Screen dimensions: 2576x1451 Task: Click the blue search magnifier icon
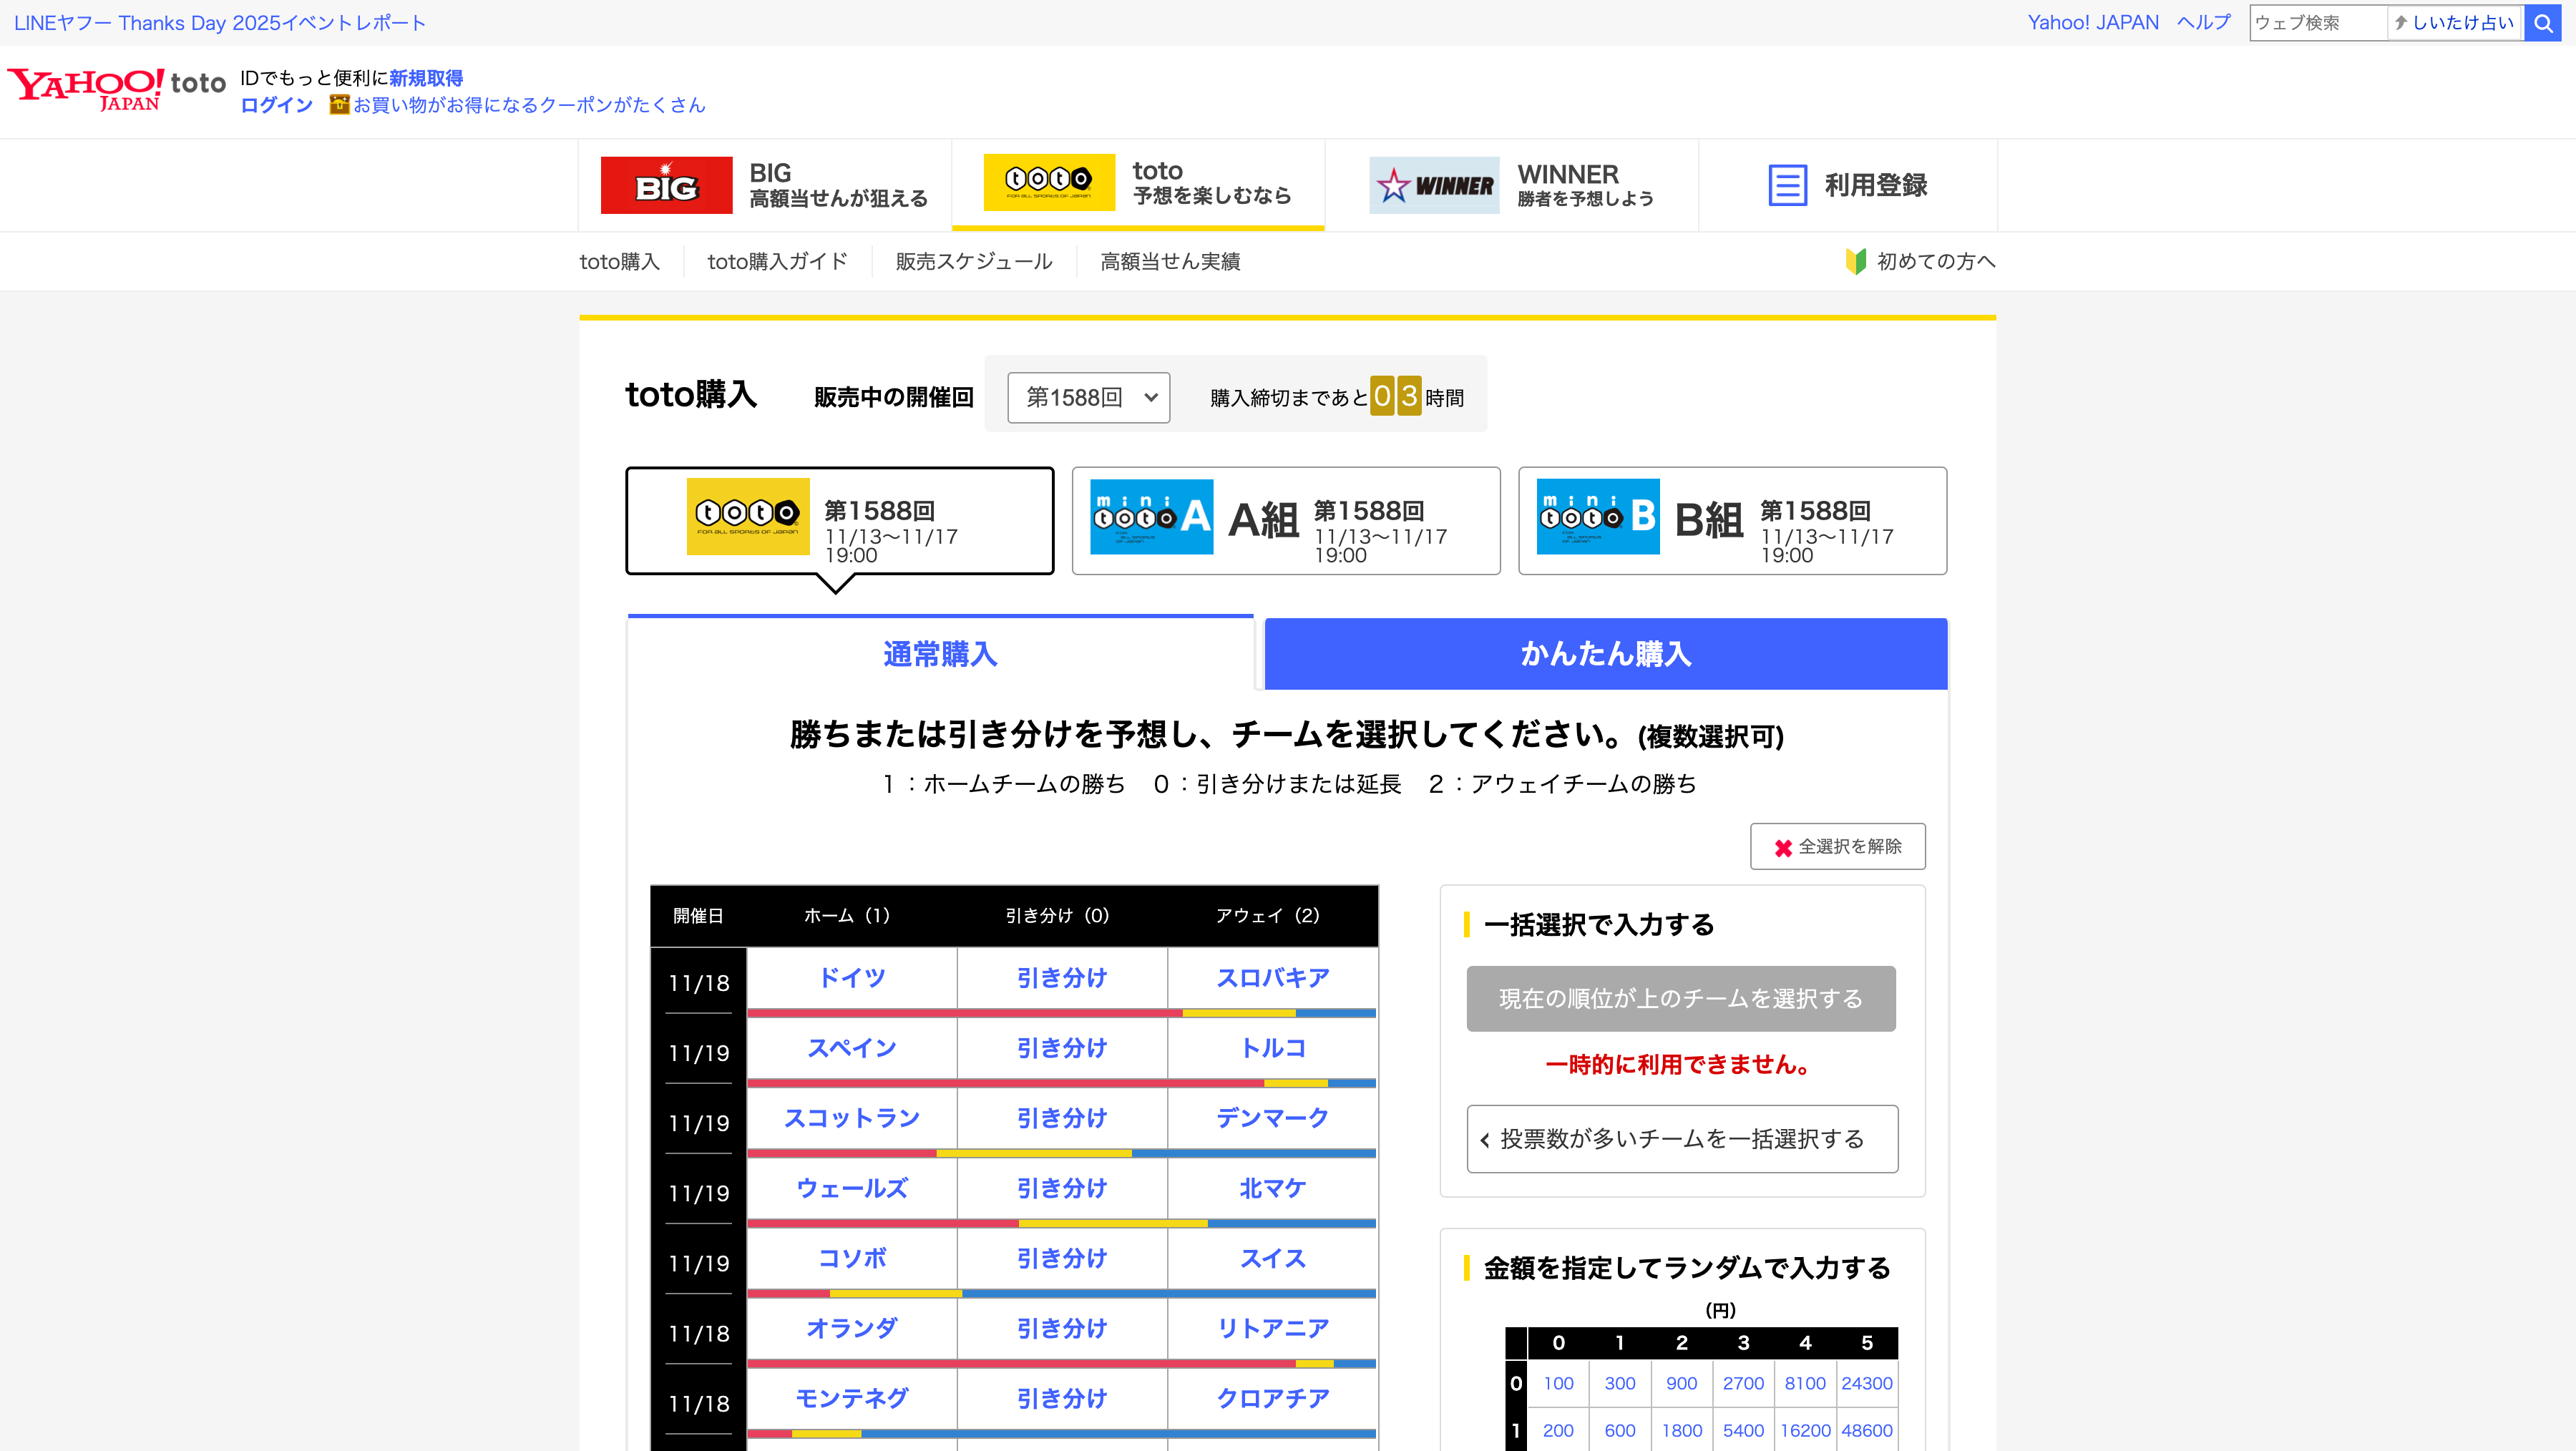(2542, 22)
